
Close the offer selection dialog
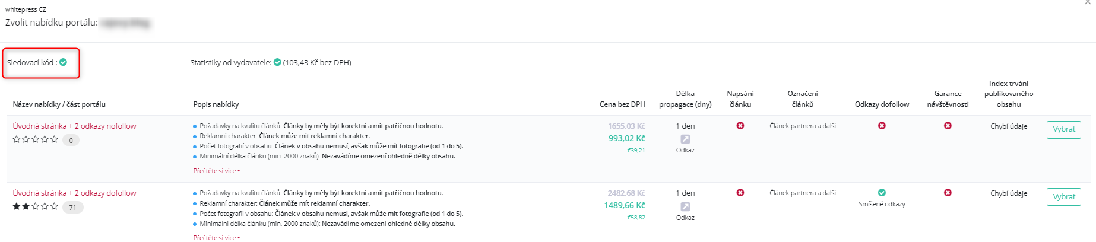[x=1088, y=2]
